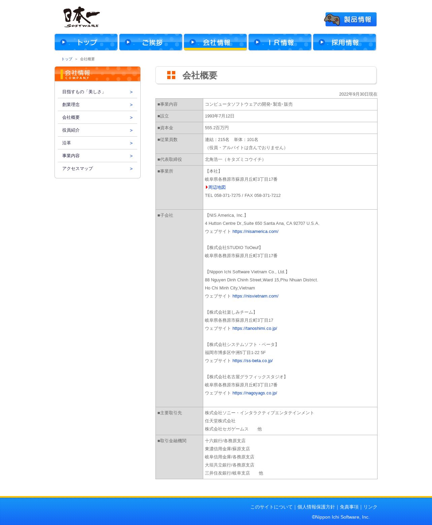Click the orange grid icon beside 会社概要 heading

171,75
